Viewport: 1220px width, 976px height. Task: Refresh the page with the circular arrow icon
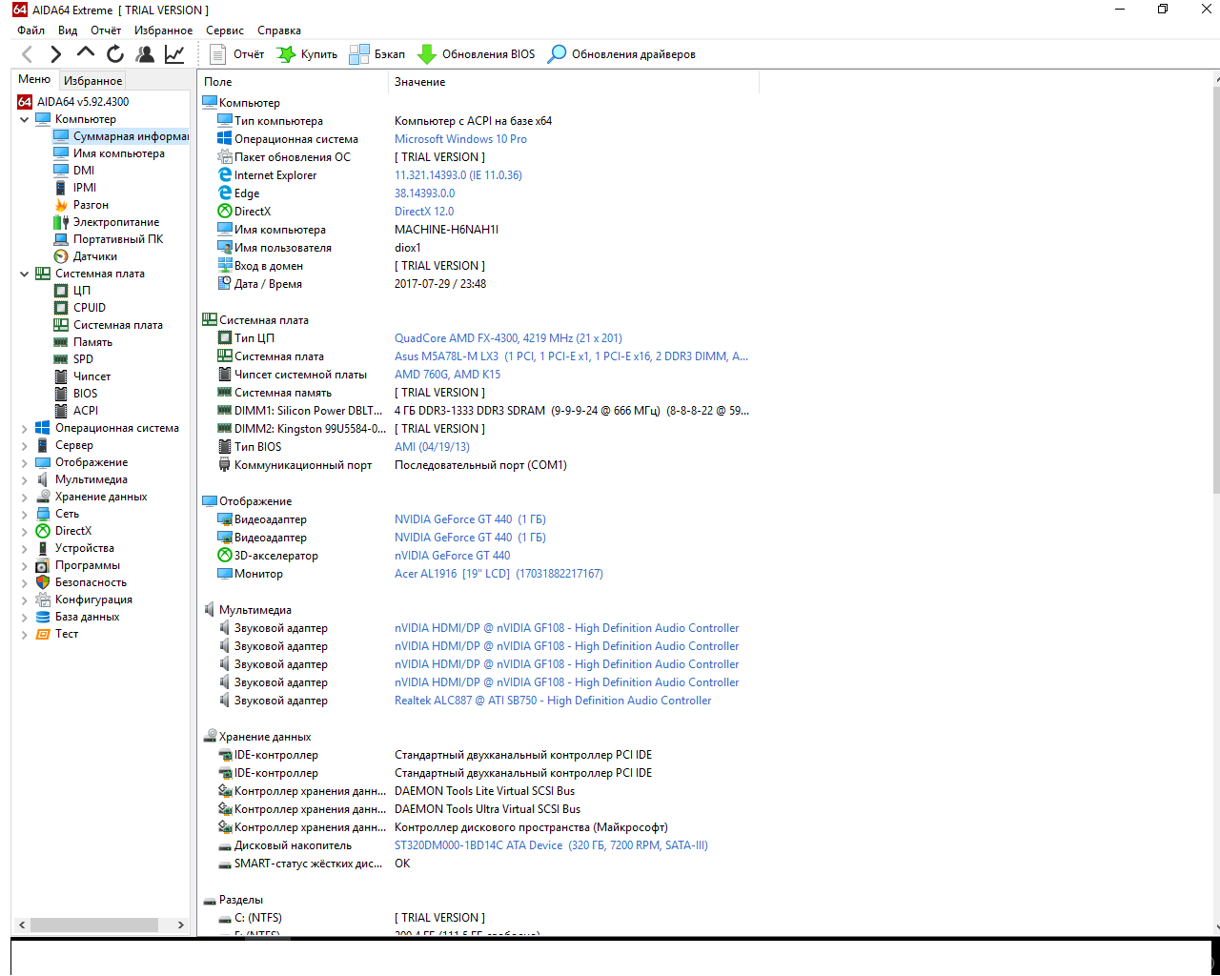coord(115,54)
